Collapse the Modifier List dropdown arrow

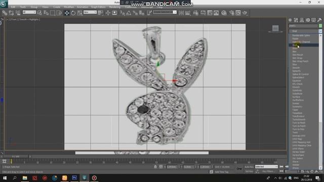320,31
